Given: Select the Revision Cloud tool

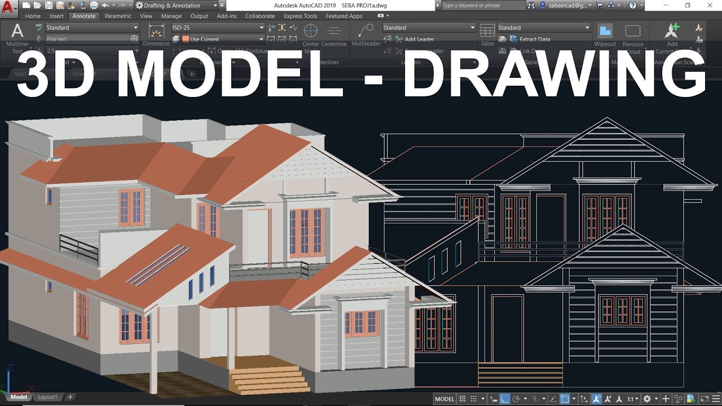Looking at the screenshot, I should click(633, 38).
